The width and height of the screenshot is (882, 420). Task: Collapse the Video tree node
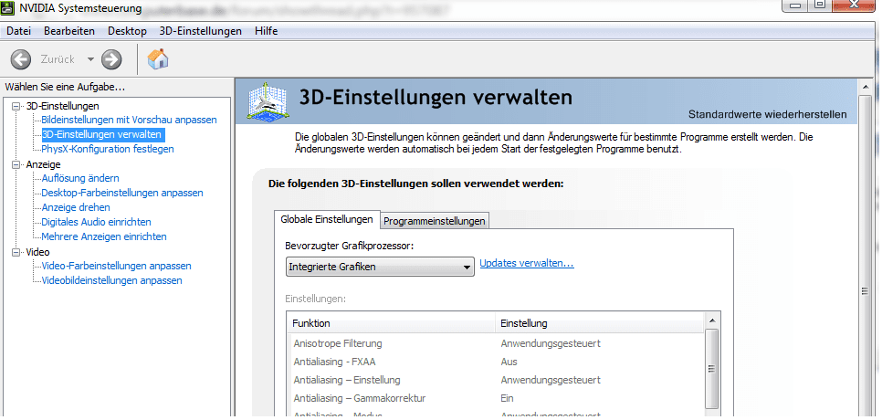pyautogui.click(x=16, y=252)
